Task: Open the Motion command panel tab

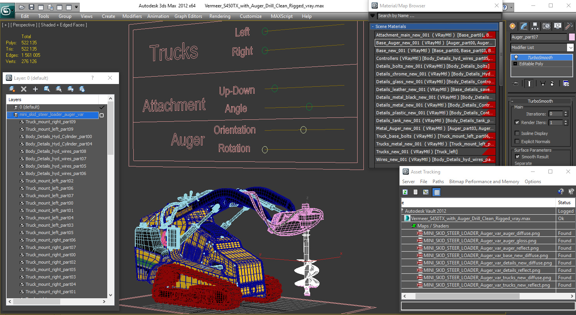Action: click(546, 26)
